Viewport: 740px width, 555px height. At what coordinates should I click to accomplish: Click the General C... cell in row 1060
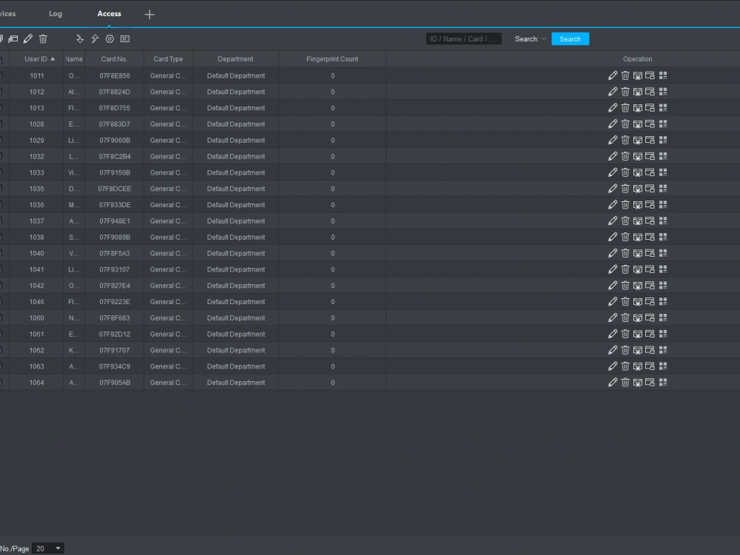[x=168, y=318]
